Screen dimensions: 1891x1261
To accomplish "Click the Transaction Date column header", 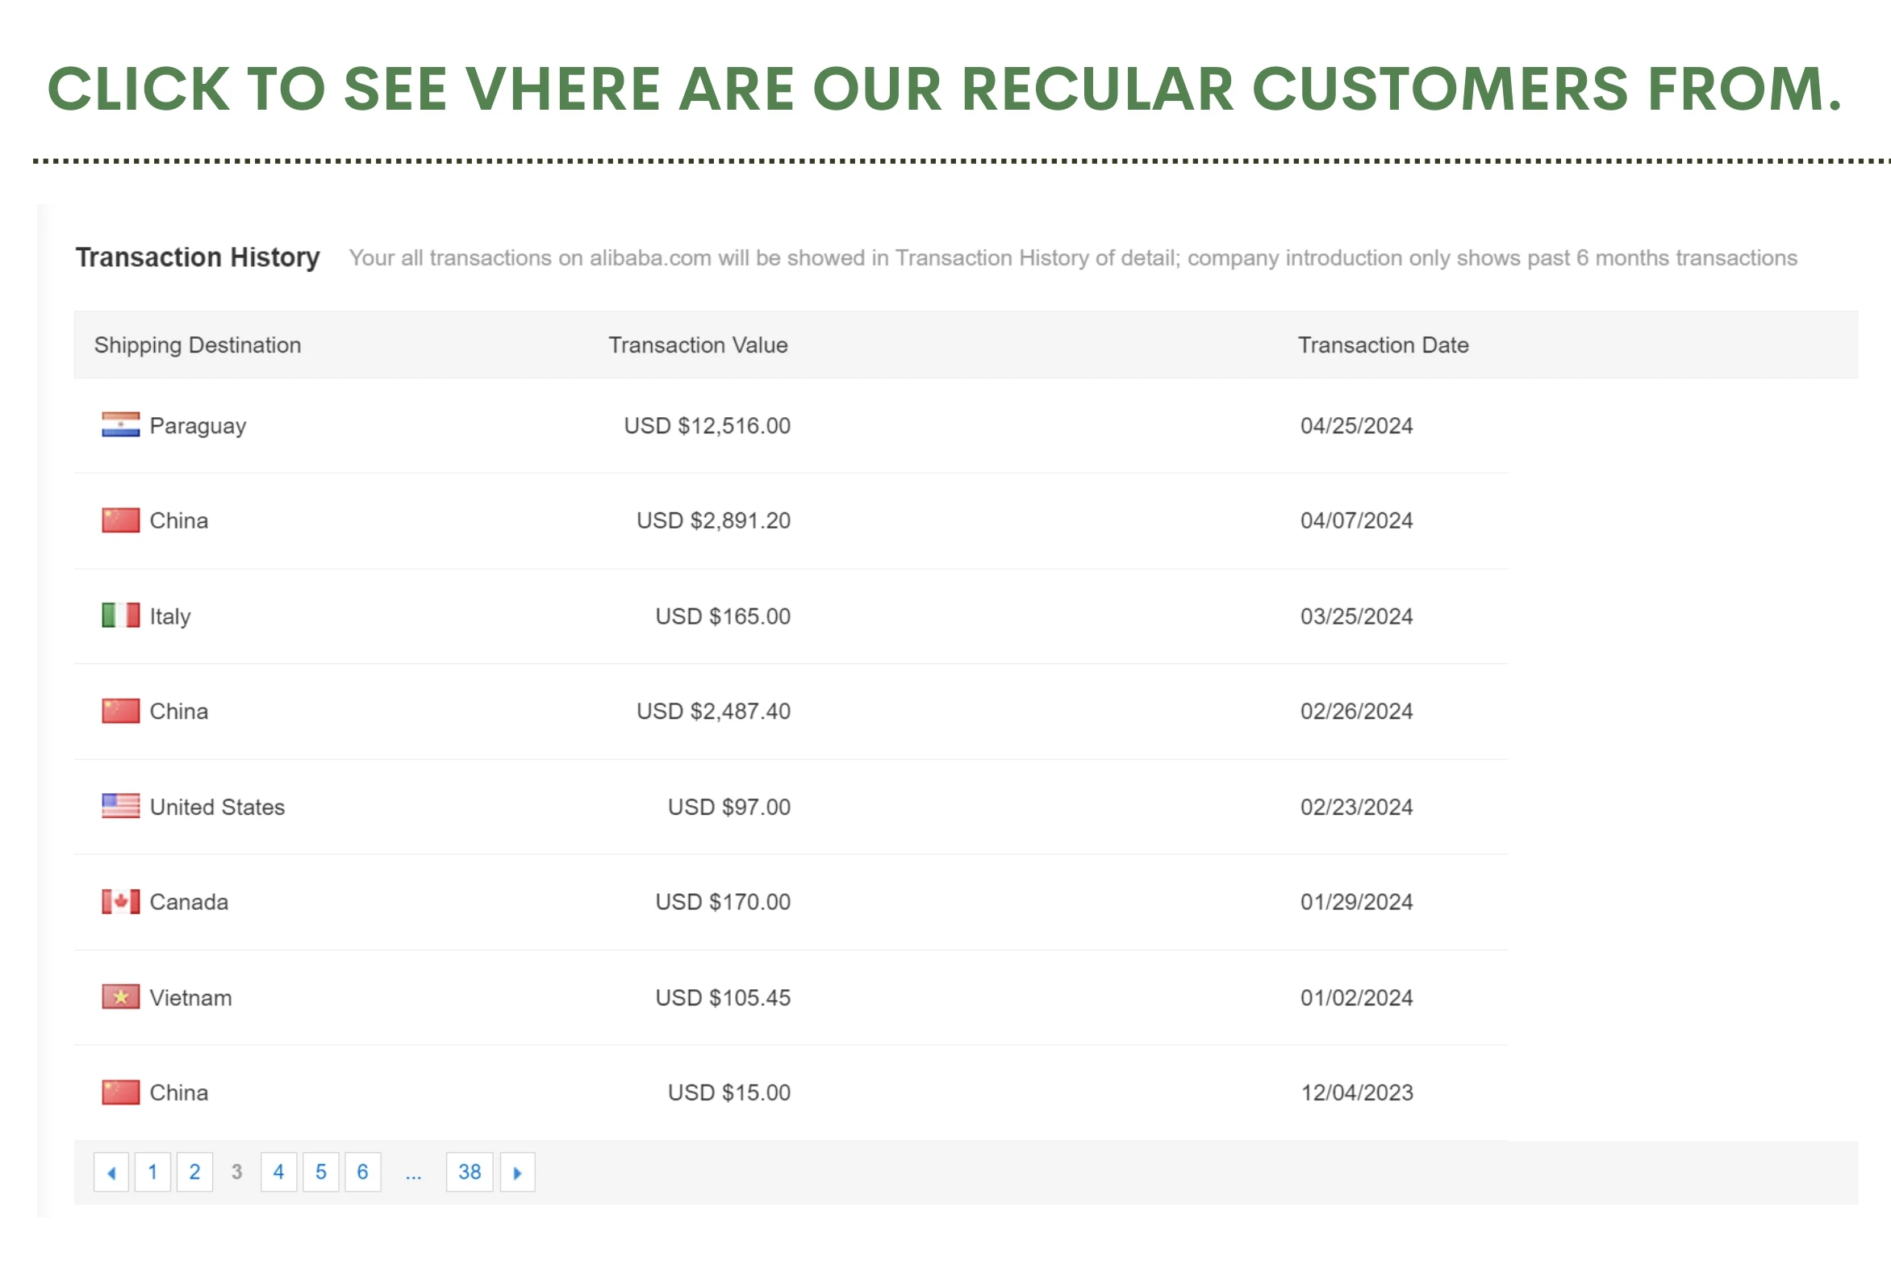I will [1383, 345].
